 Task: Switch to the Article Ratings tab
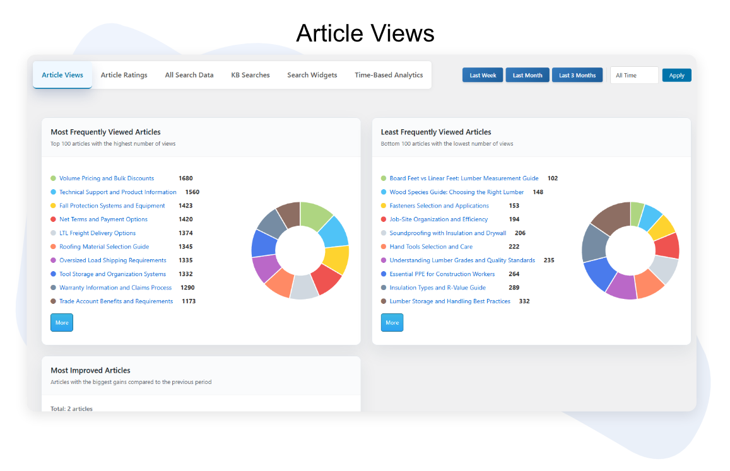tap(124, 75)
